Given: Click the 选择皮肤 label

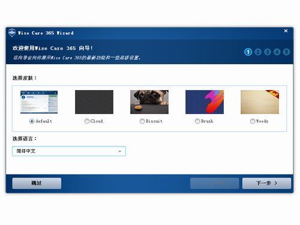Looking at the screenshot, I should coord(25,78).
